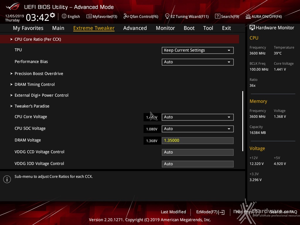Open the Performance Bias dropdown
The width and height of the screenshot is (300, 225).
pyautogui.click(x=198, y=62)
